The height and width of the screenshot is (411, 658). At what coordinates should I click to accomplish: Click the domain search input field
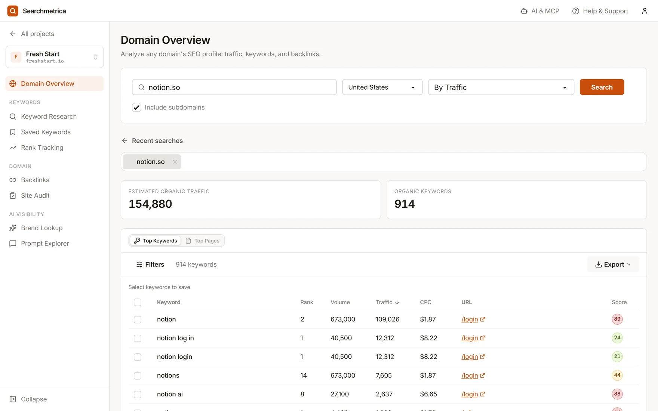(234, 87)
